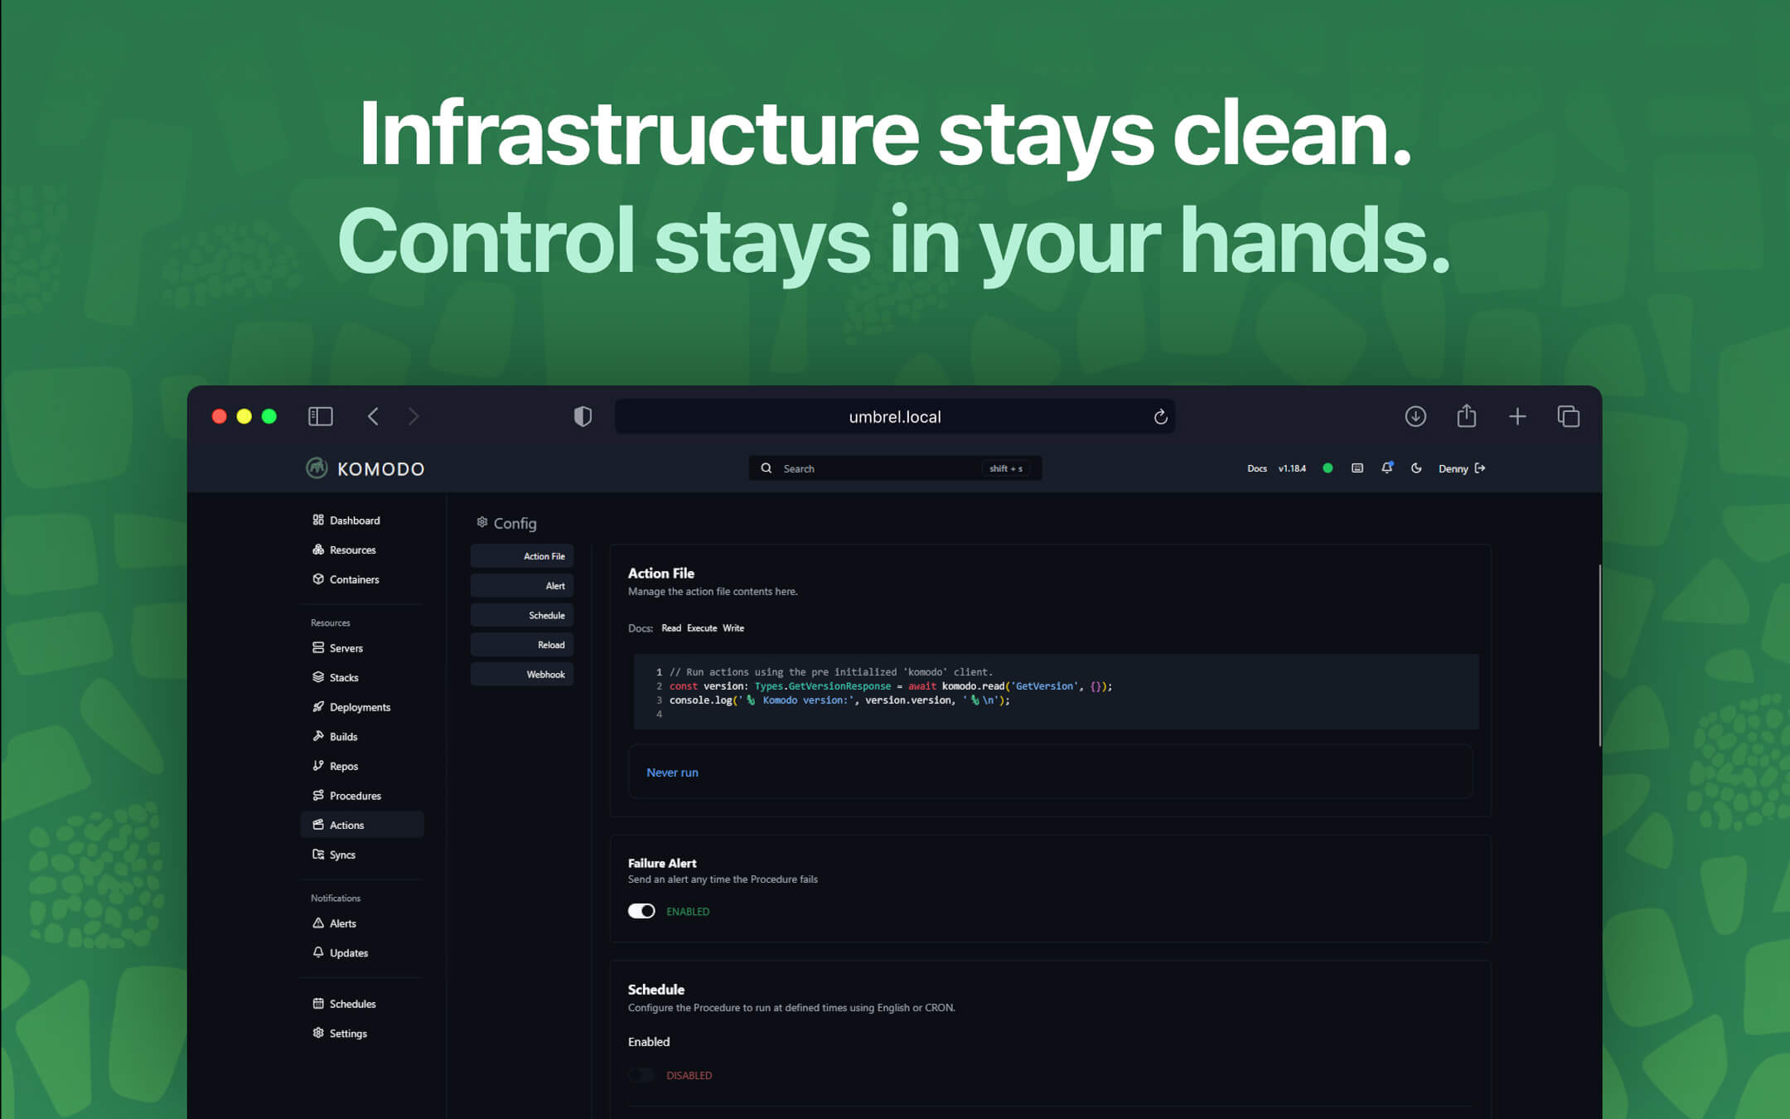Click the Komodo logo in the header
Screen dimensions: 1790x1119
320,467
